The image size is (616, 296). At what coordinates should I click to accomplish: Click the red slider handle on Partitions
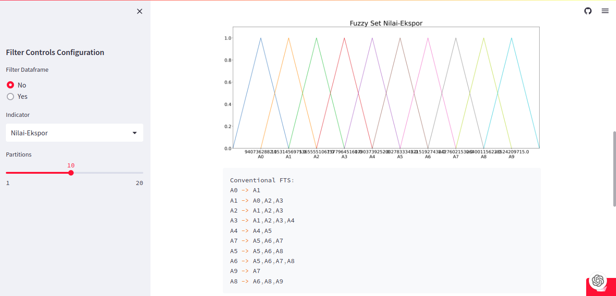pos(71,172)
